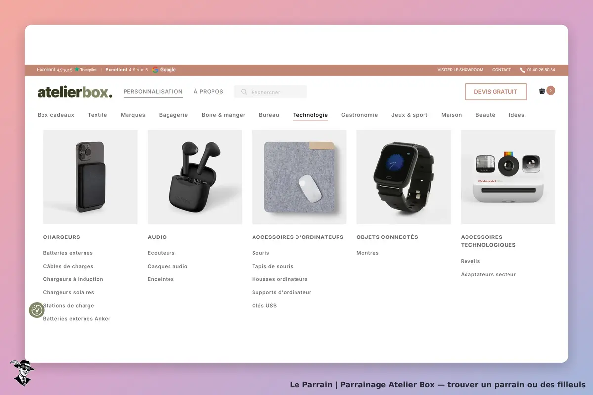Click ACCESSOIRES D'ORDINATEURS heading
The width and height of the screenshot is (593, 395).
pyautogui.click(x=298, y=237)
